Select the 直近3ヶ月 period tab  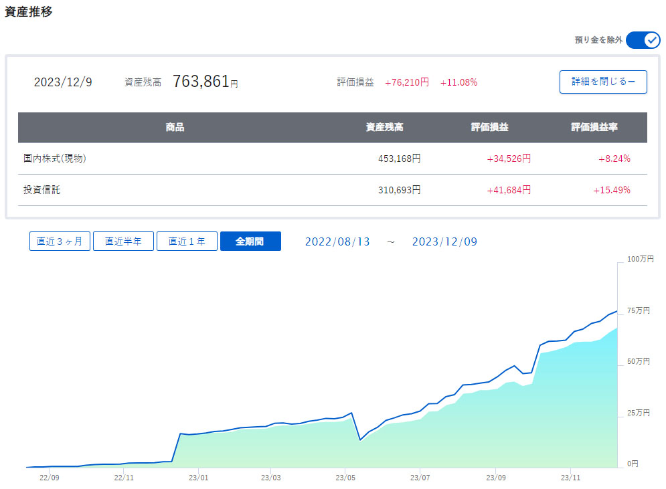point(60,241)
